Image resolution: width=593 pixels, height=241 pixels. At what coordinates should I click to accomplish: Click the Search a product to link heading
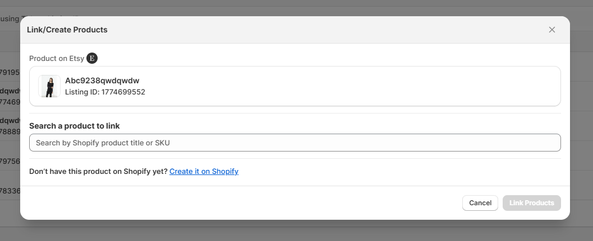click(75, 126)
